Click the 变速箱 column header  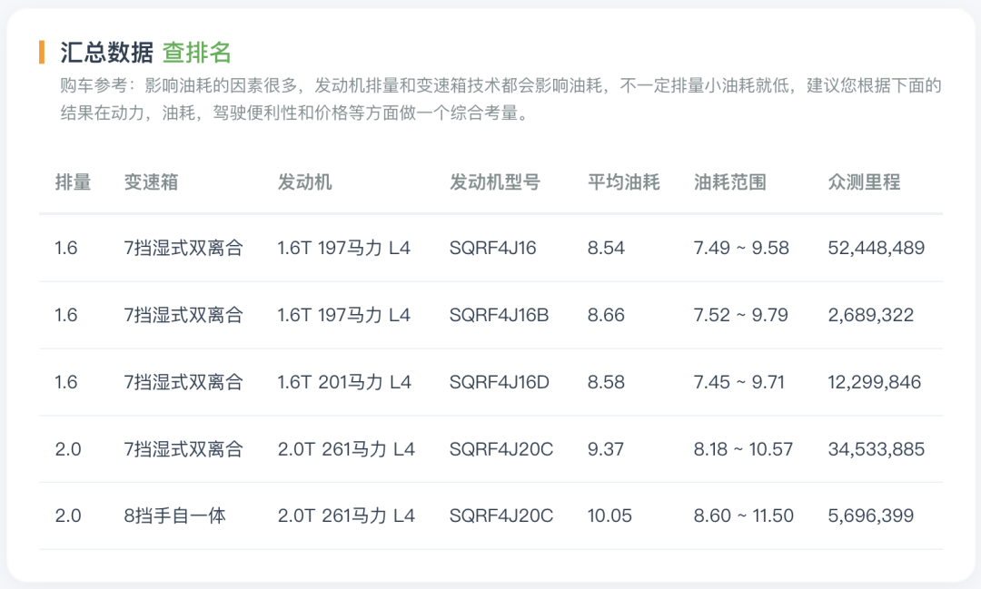[151, 182]
